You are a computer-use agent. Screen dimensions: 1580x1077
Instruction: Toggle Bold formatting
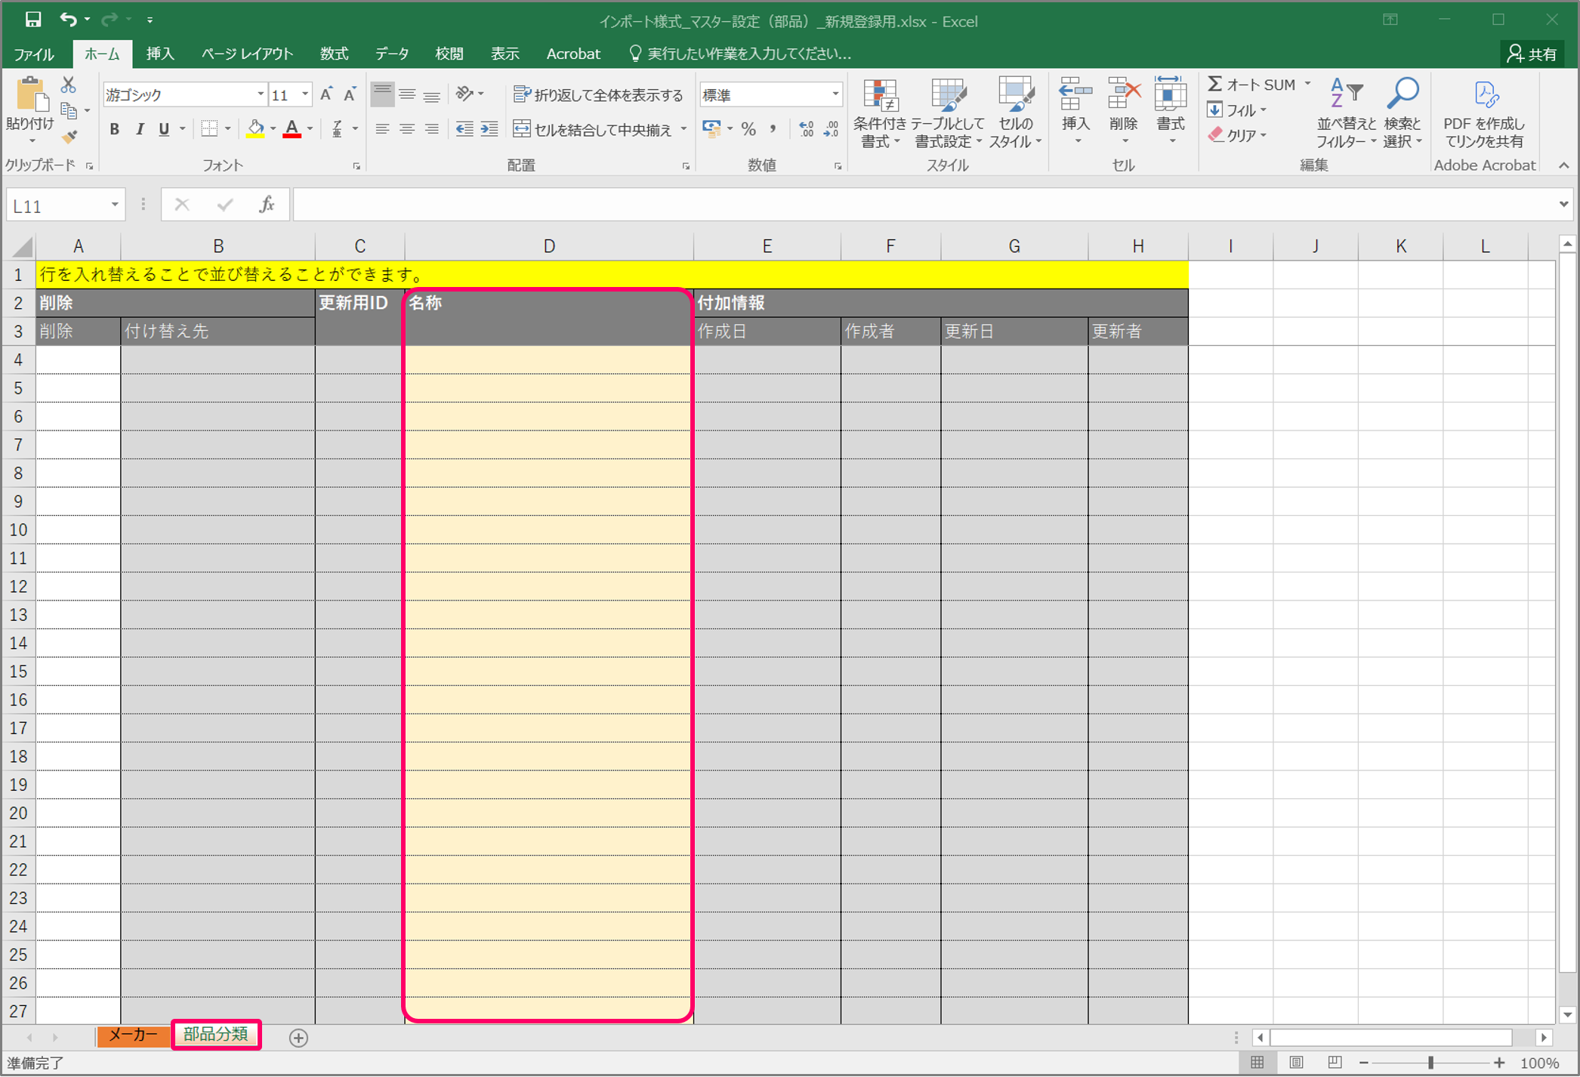(x=114, y=129)
